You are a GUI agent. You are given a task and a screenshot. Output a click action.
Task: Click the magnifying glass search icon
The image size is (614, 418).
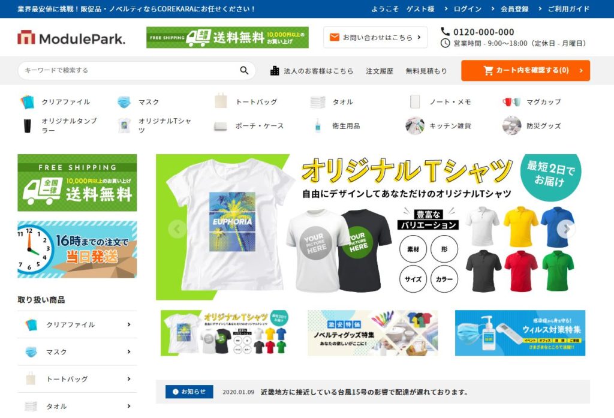[x=244, y=71]
